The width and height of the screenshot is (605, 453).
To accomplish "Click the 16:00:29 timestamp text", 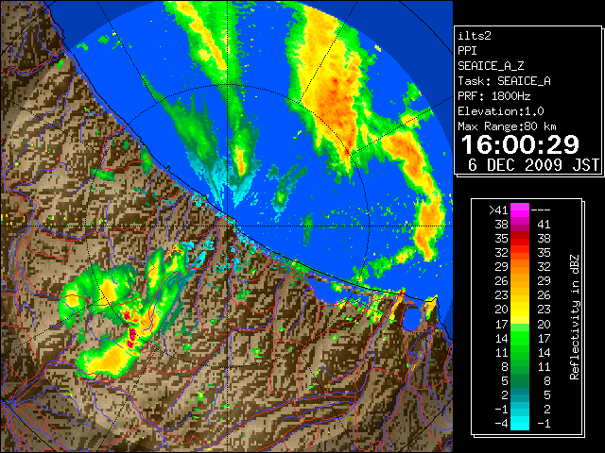I will tap(520, 144).
